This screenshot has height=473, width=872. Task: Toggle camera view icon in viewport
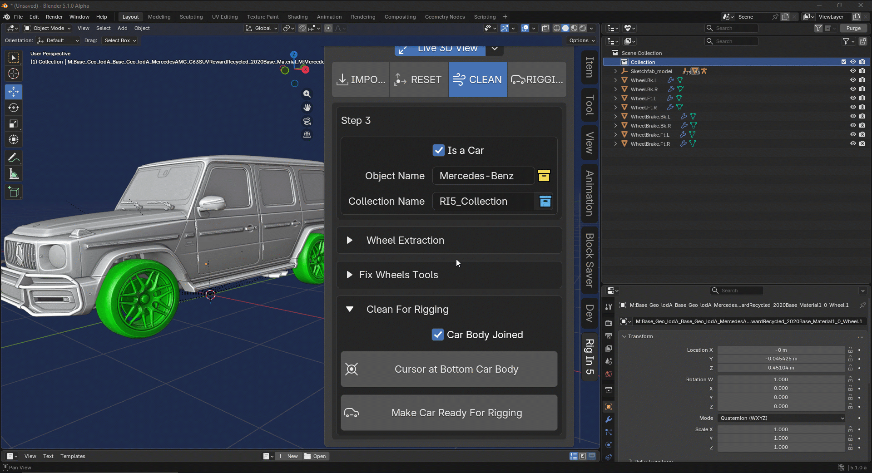click(307, 121)
